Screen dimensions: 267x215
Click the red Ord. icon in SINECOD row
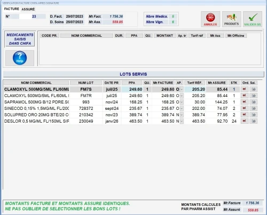point(245,108)
